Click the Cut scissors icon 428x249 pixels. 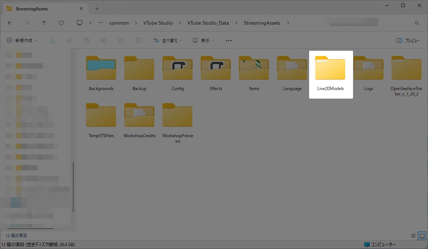pos(52,40)
